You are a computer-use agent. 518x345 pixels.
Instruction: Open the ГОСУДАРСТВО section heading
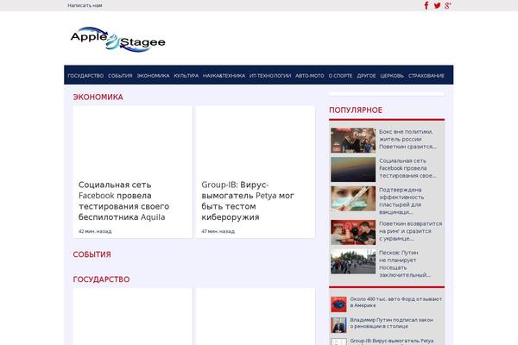[x=101, y=279]
